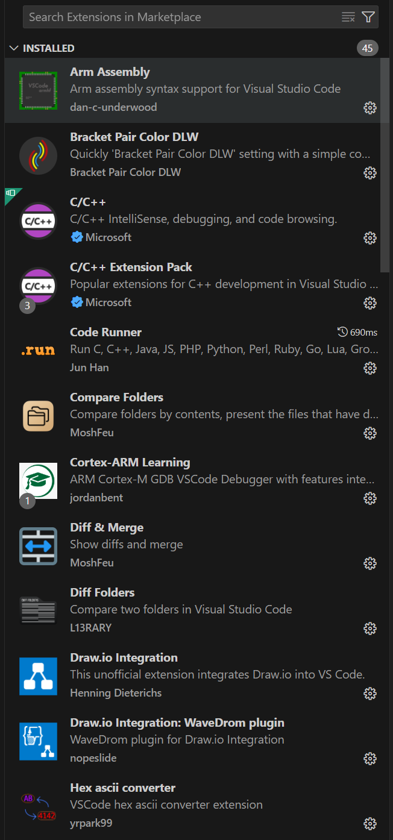Click description 'VSCode hex ascii converter extension'
Image resolution: width=393 pixels, height=840 pixels.
(x=166, y=804)
